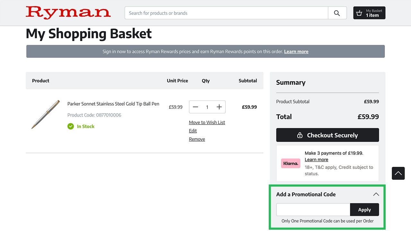Move the pen to Wish List
The height and width of the screenshot is (231, 411).
[x=207, y=122]
